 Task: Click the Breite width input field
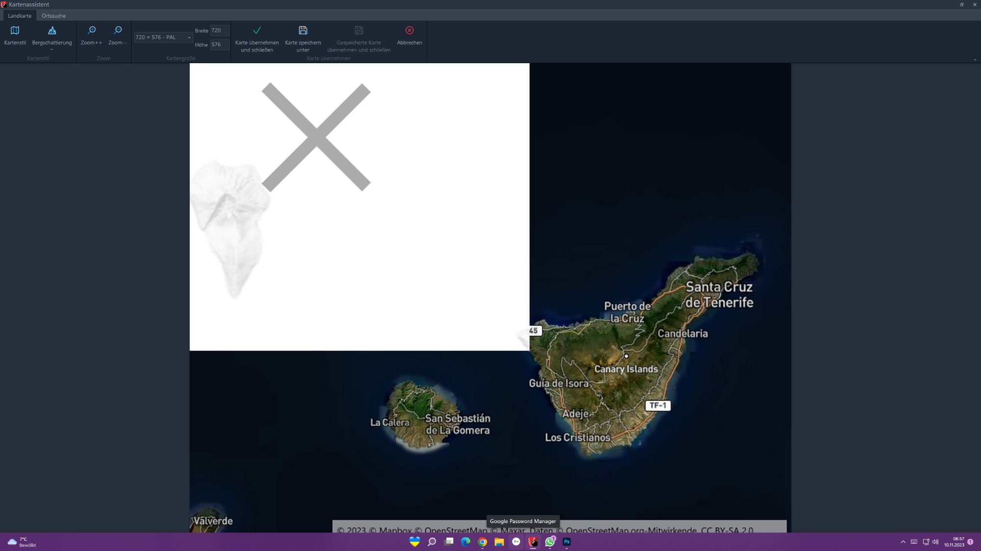(219, 30)
